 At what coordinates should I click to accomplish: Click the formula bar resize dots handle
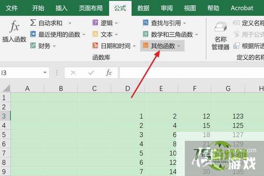tap(57, 73)
